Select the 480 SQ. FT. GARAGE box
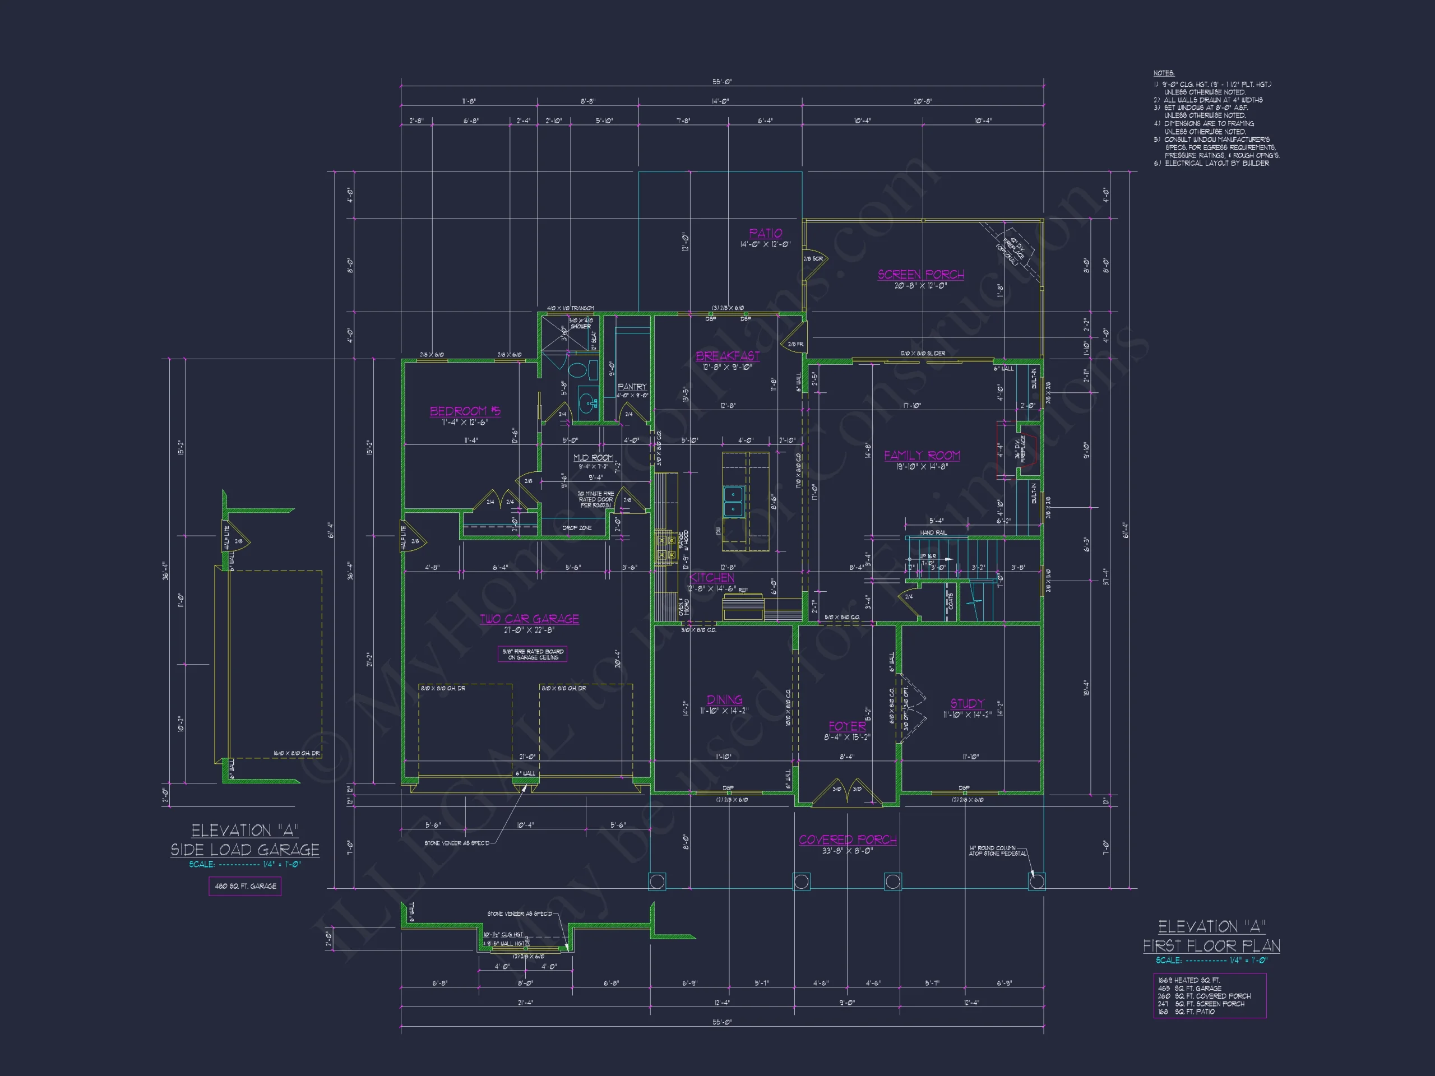The height and width of the screenshot is (1076, 1435). click(245, 886)
